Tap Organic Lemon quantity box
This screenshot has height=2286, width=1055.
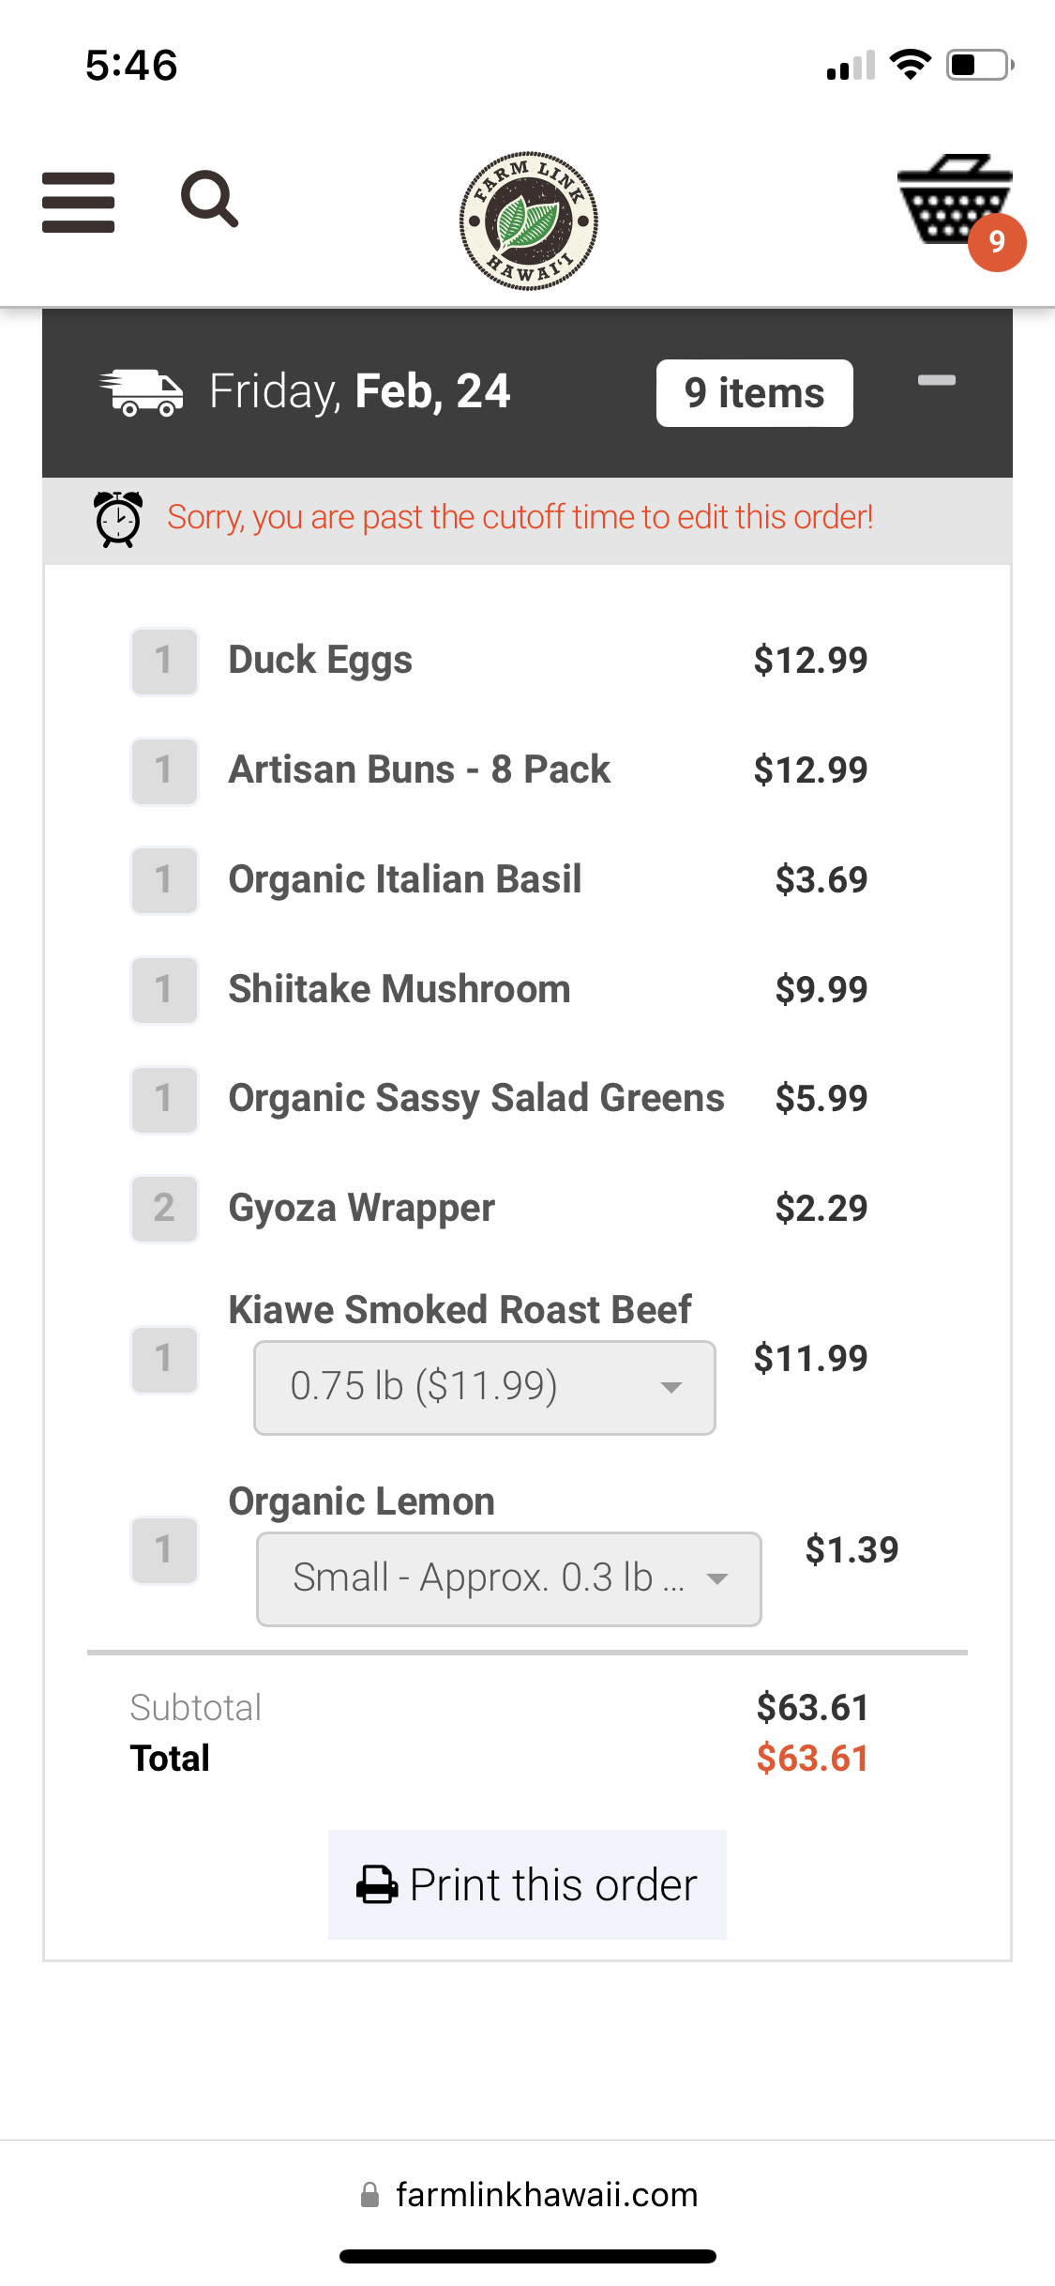click(164, 1550)
